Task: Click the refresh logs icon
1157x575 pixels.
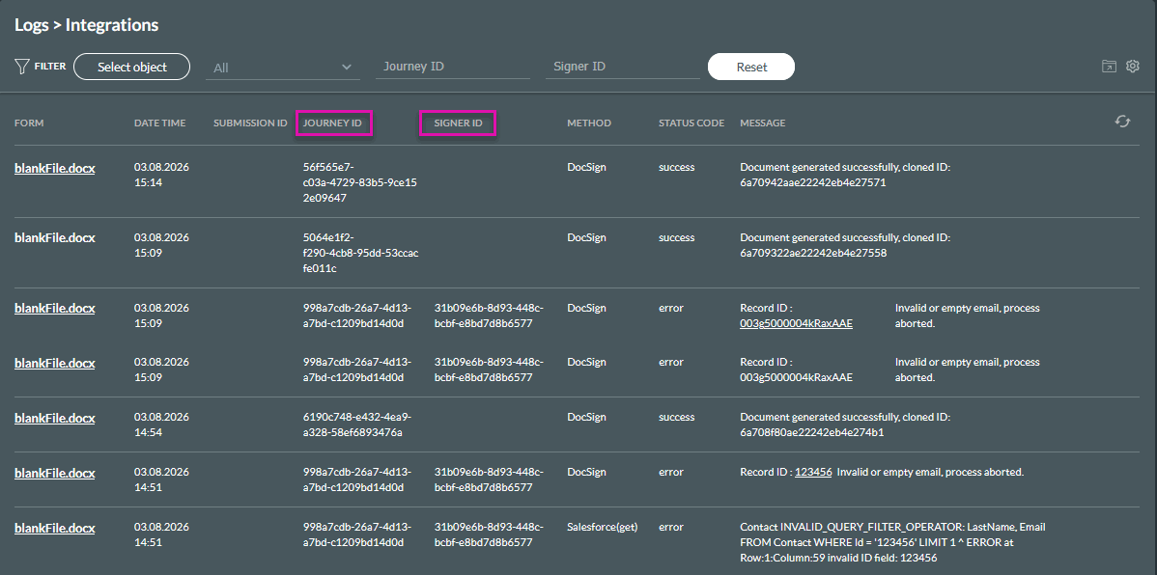Action: 1122,122
